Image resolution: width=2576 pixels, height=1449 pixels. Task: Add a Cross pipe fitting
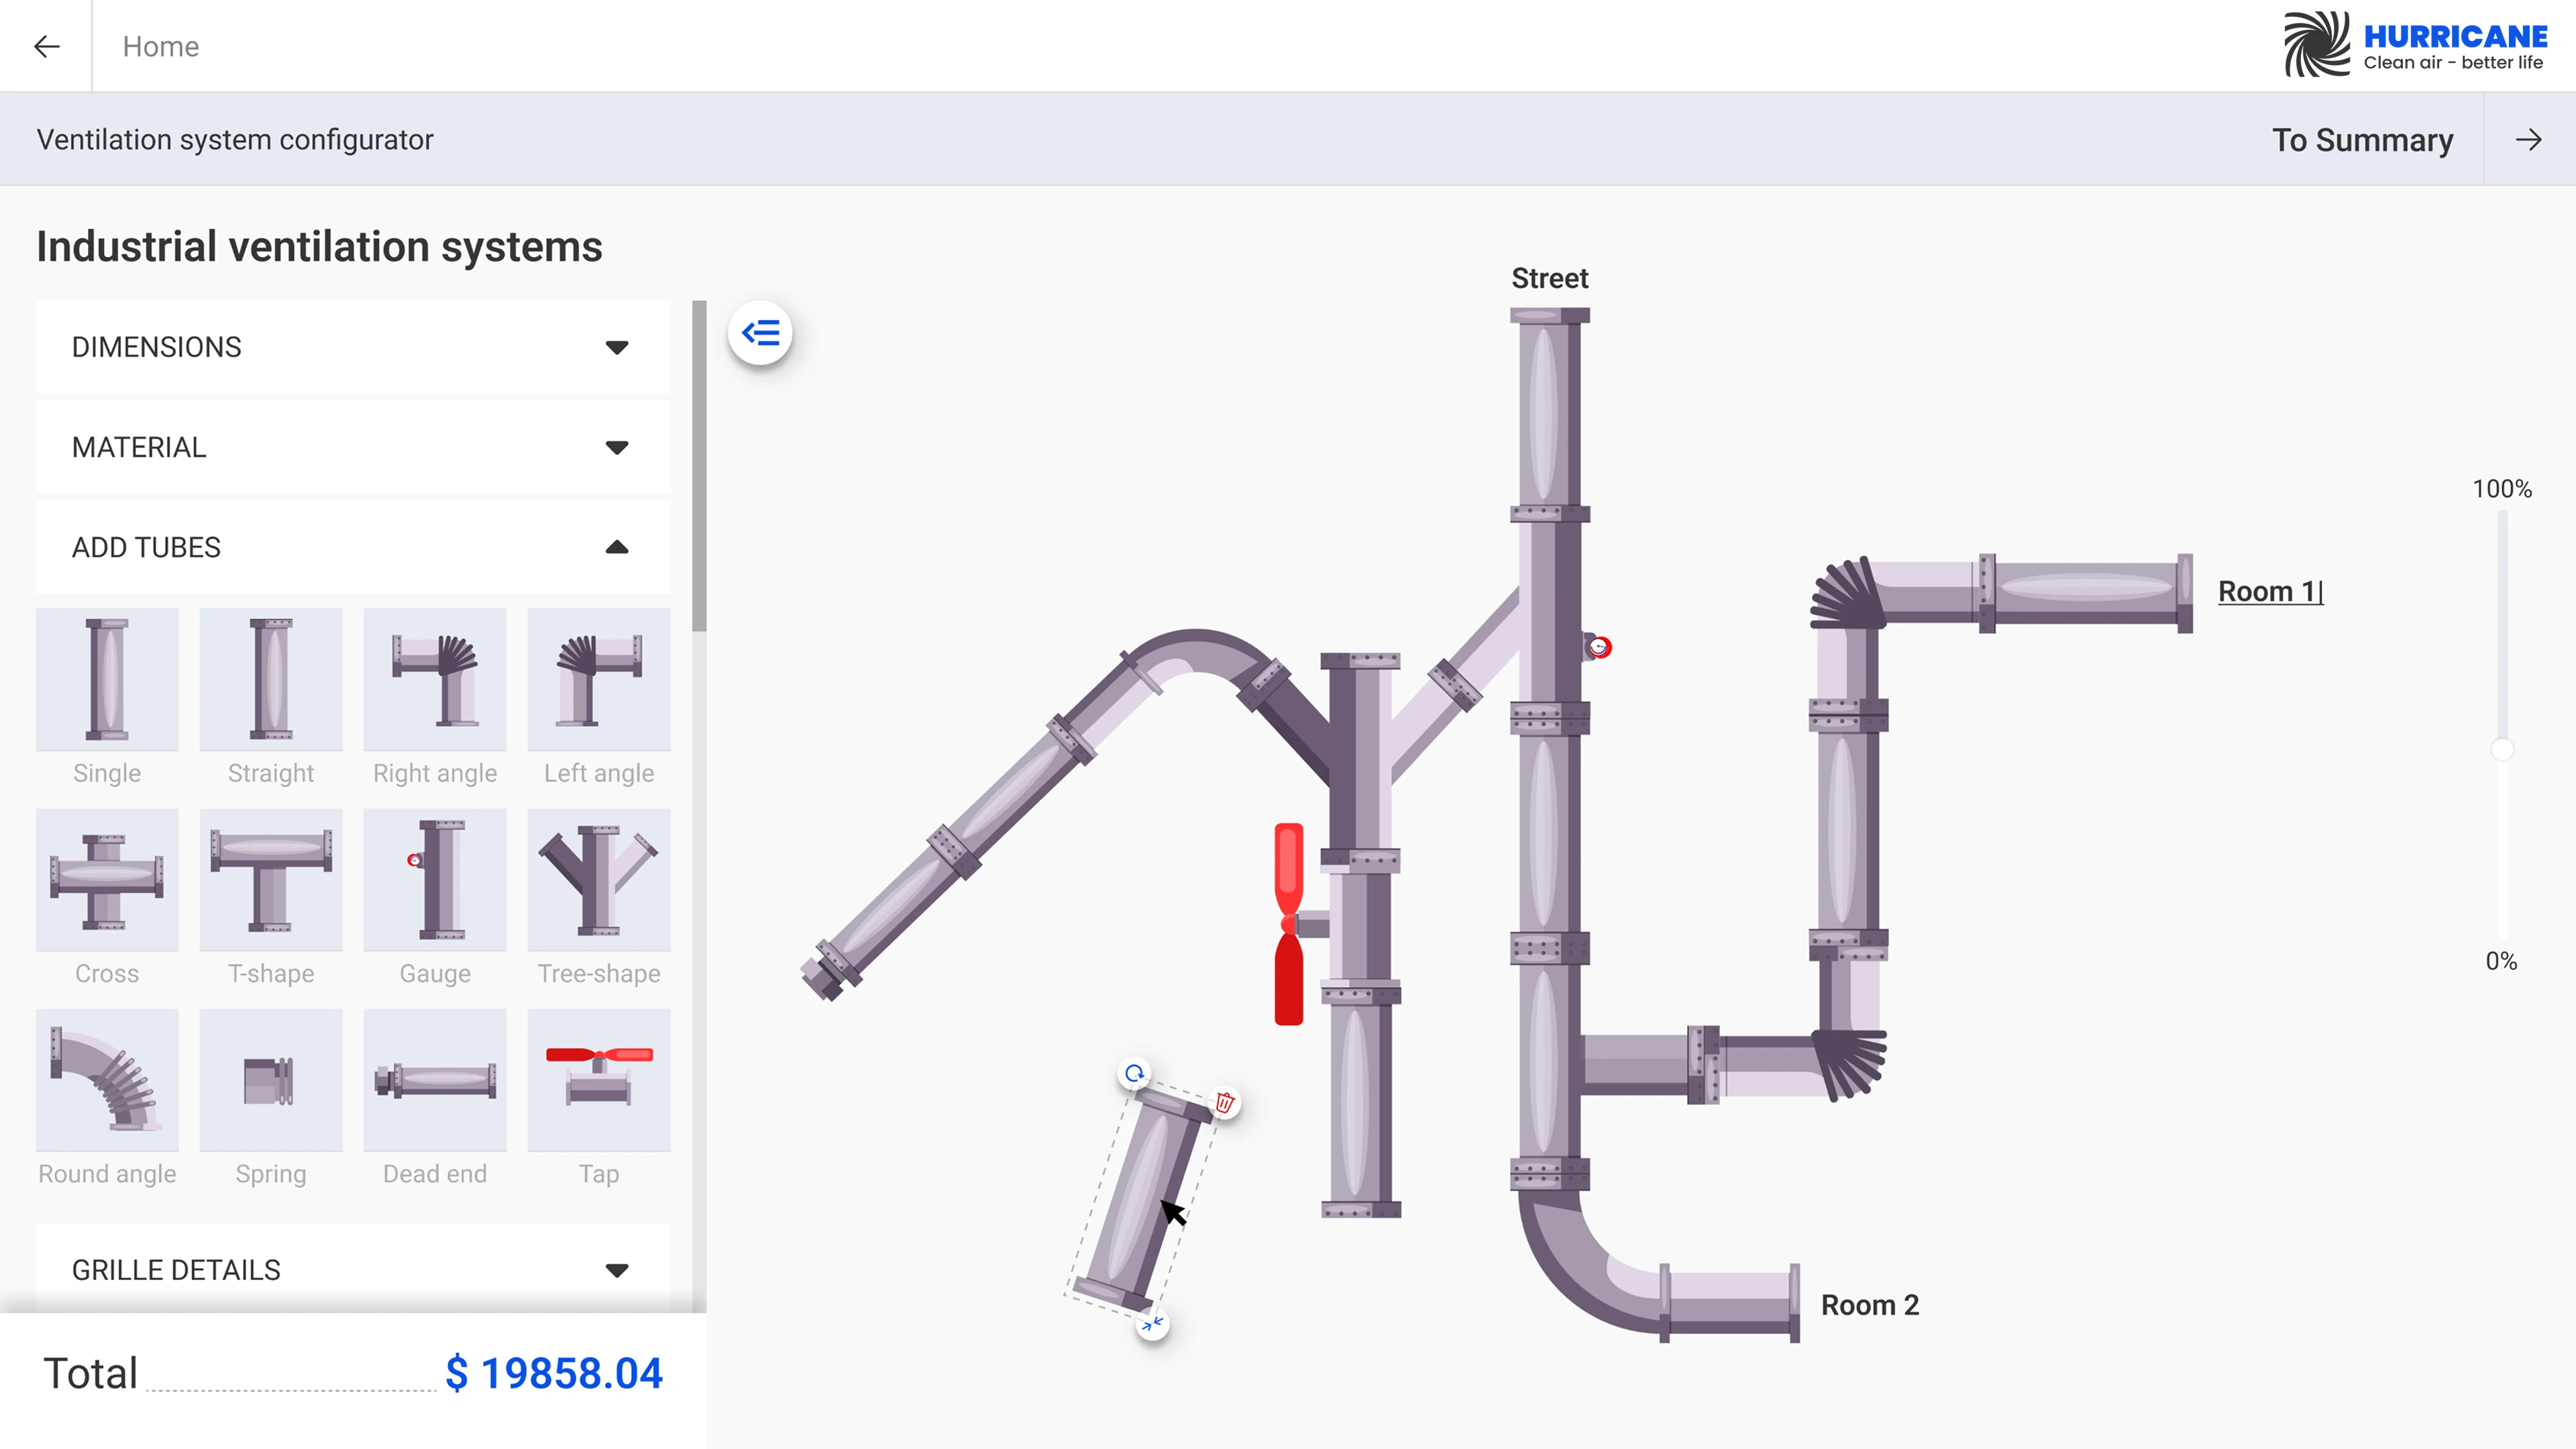pyautogui.click(x=107, y=879)
